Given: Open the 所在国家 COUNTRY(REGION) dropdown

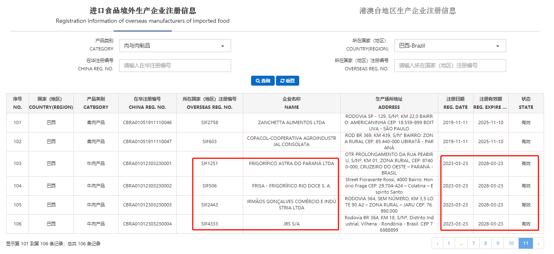Looking at the screenshot, I should pyautogui.click(x=450, y=46).
